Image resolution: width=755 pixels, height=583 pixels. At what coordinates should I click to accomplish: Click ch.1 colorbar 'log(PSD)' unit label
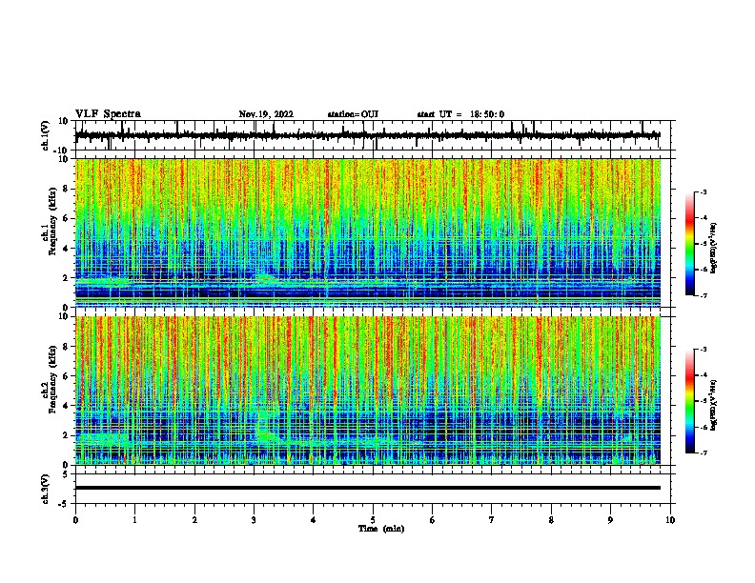point(714,248)
